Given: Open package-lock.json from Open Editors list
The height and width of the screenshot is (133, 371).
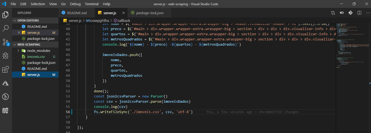Looking at the screenshot, I should [35, 39].
